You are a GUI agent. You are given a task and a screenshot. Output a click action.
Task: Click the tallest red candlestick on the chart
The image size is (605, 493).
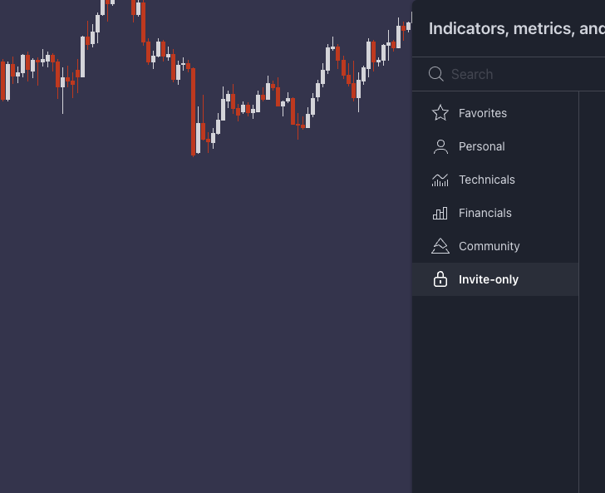[x=194, y=111]
